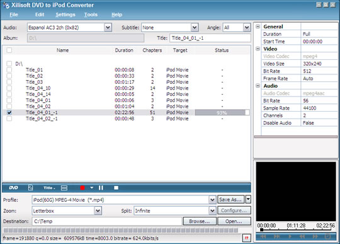The image size is (340, 244).
Task: Open the Zoom Letterbox dropdown
Action: [98, 211]
